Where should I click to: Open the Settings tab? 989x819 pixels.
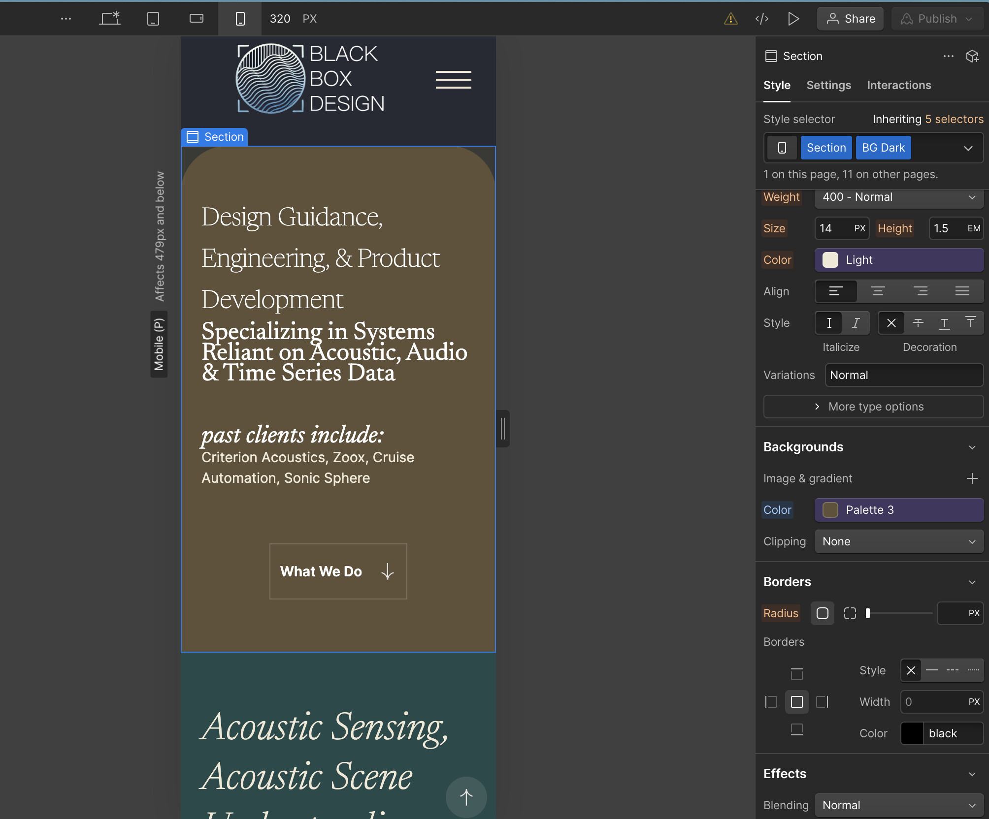click(x=828, y=85)
